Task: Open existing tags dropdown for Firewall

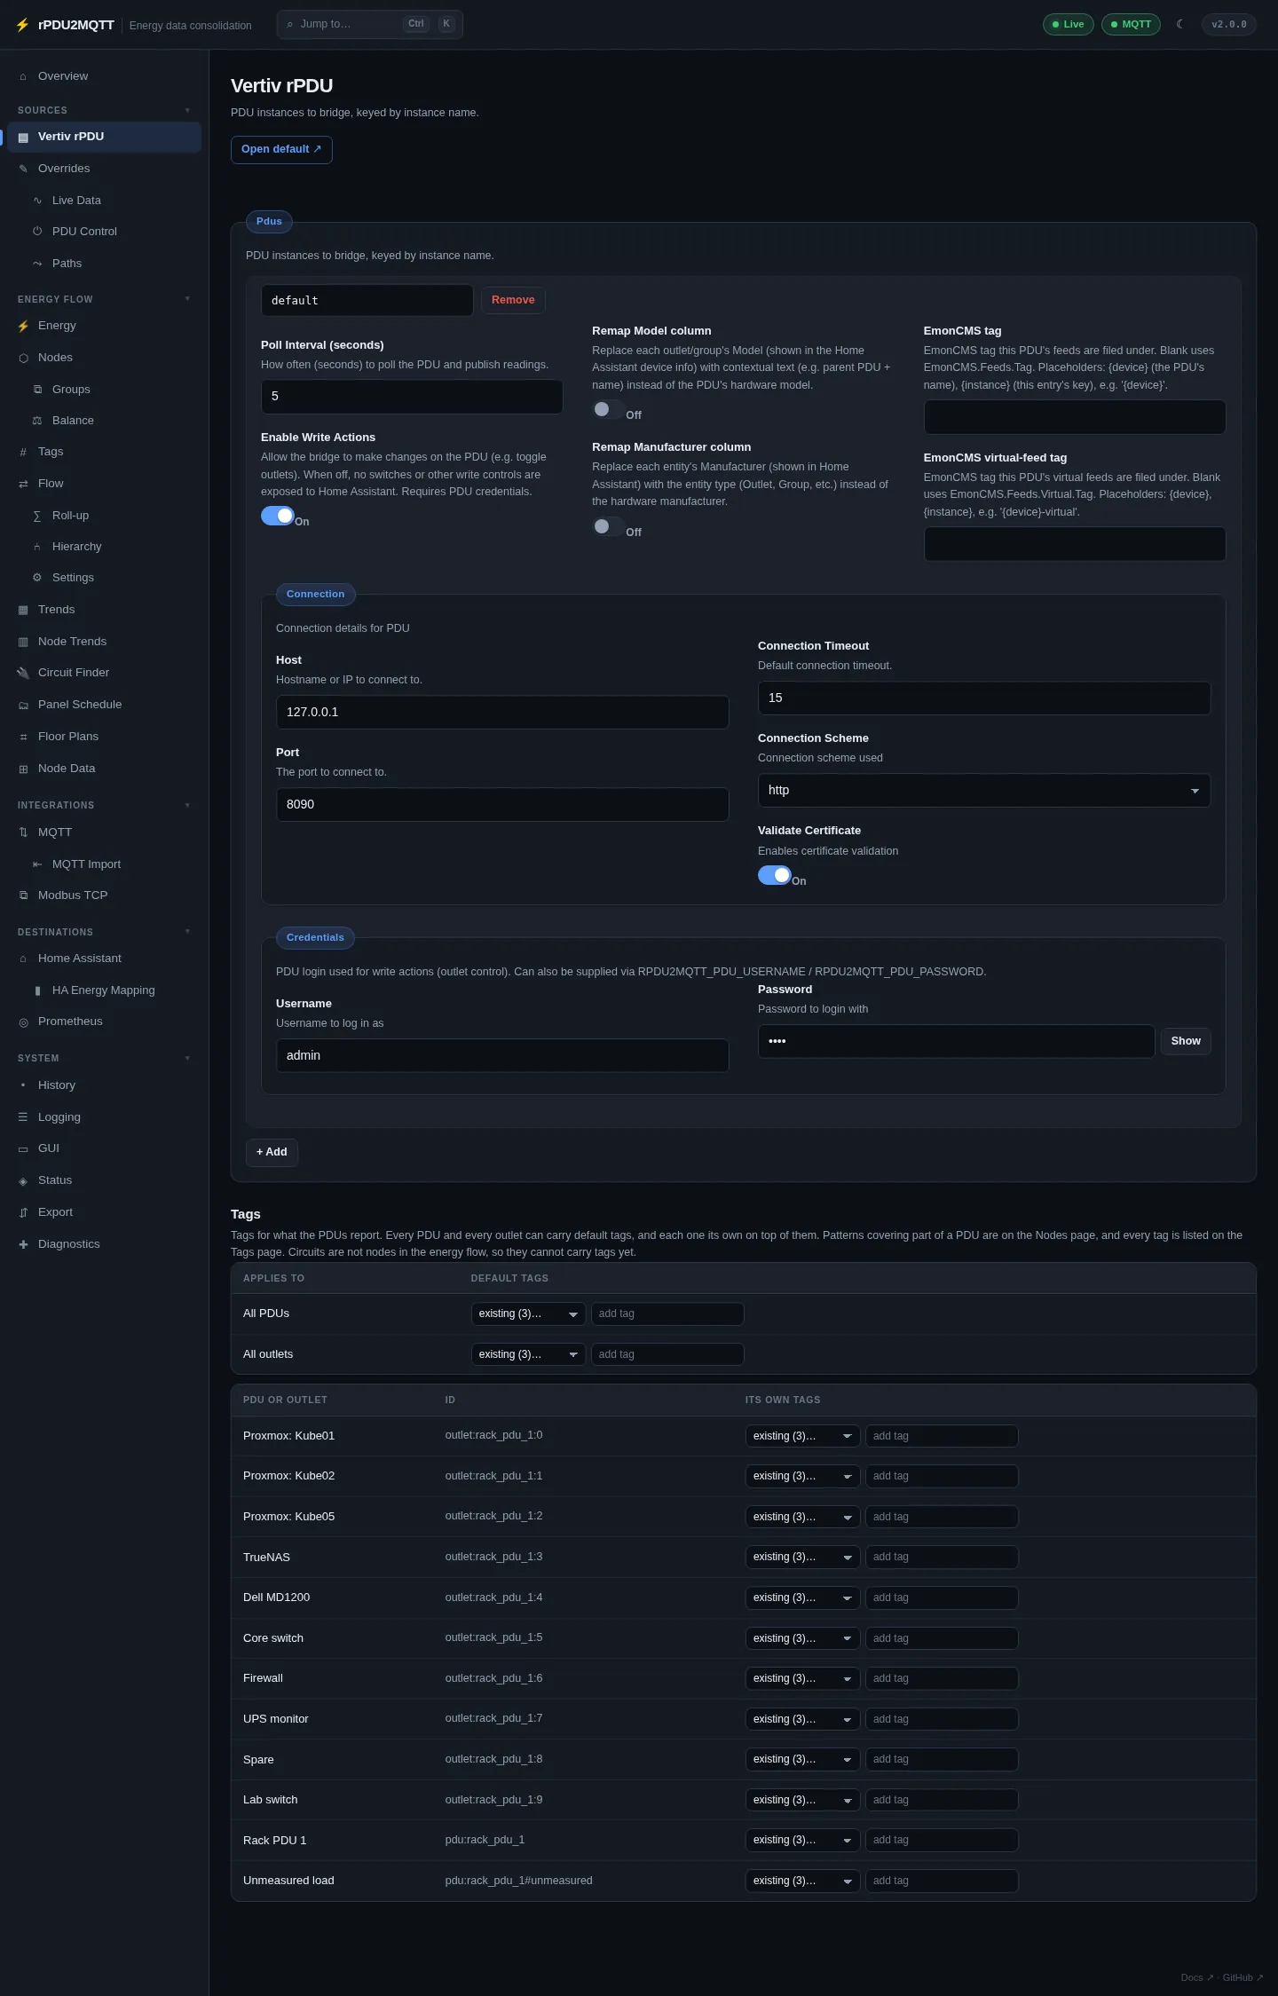Action: click(802, 1678)
